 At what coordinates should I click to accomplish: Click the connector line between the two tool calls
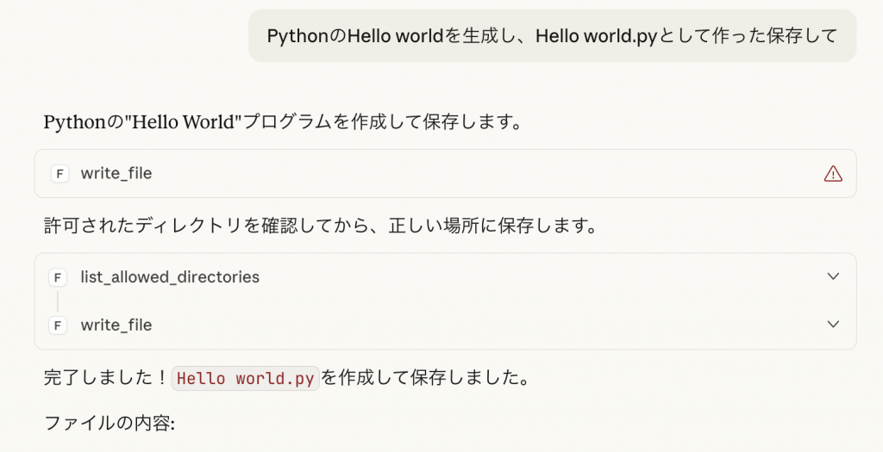coord(59,301)
